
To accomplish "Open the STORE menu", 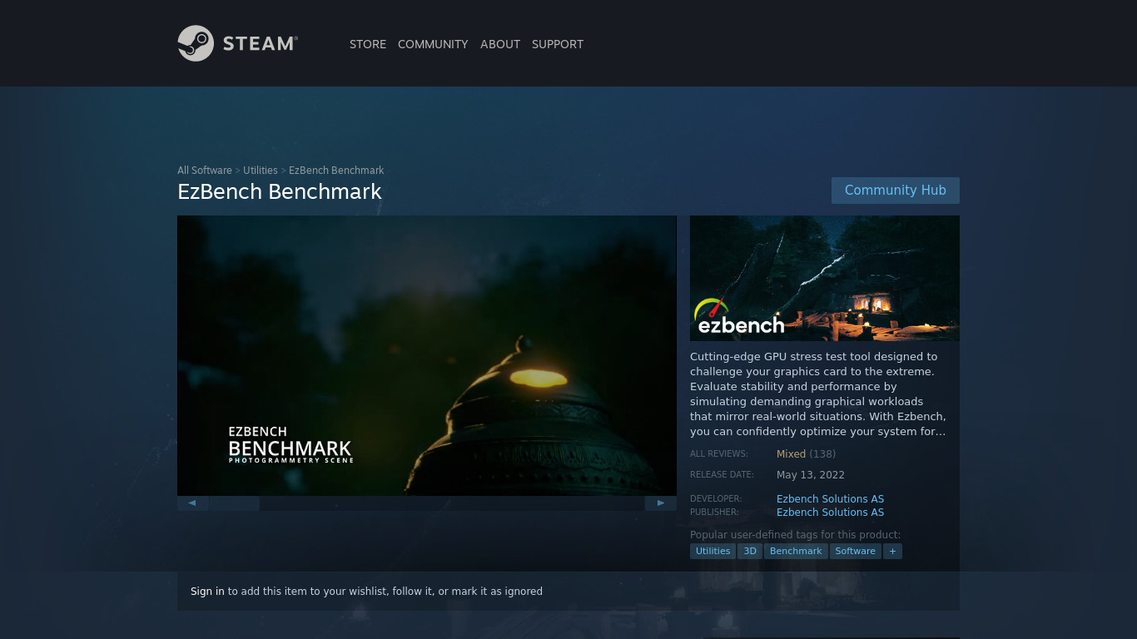I will click(368, 44).
